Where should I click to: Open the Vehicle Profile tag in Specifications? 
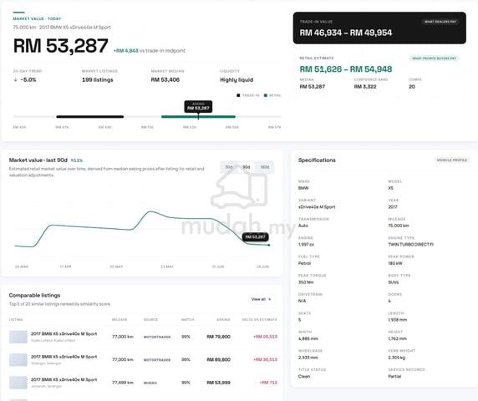pyautogui.click(x=452, y=160)
